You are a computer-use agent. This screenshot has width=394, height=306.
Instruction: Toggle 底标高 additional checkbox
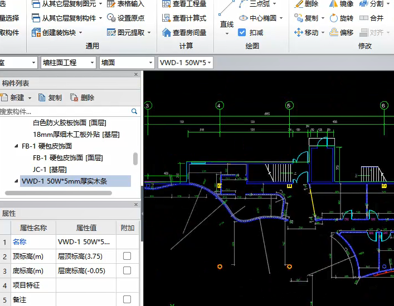[x=127, y=270]
